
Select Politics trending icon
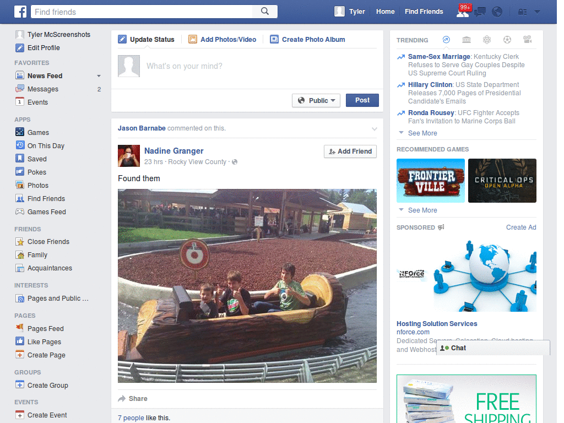(467, 40)
